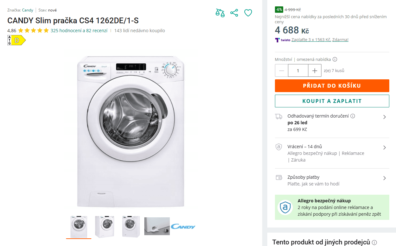396x246 pixels.
Task: Click the share icon
Action: pyautogui.click(x=234, y=13)
